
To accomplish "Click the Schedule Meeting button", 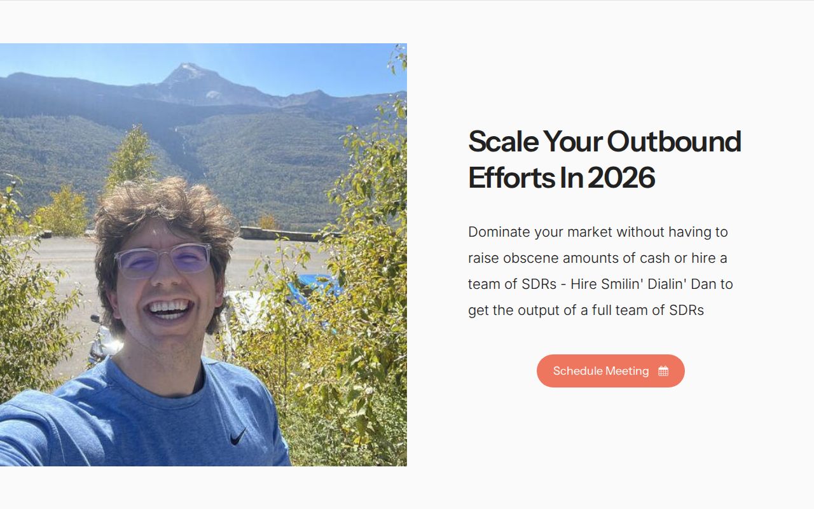I will click(601, 371).
